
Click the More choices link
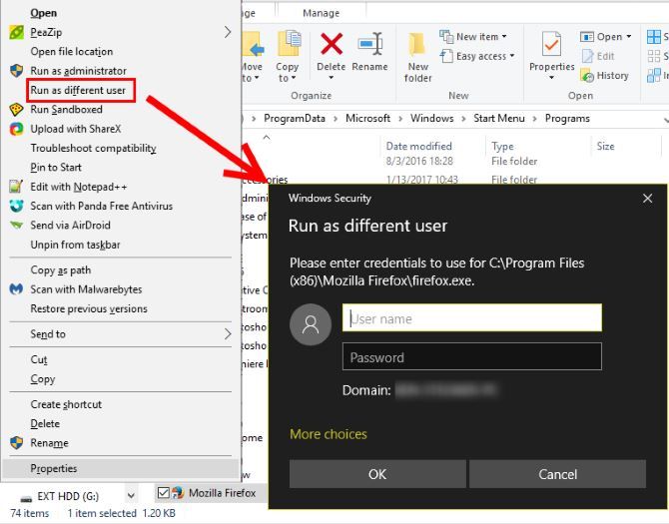point(329,434)
